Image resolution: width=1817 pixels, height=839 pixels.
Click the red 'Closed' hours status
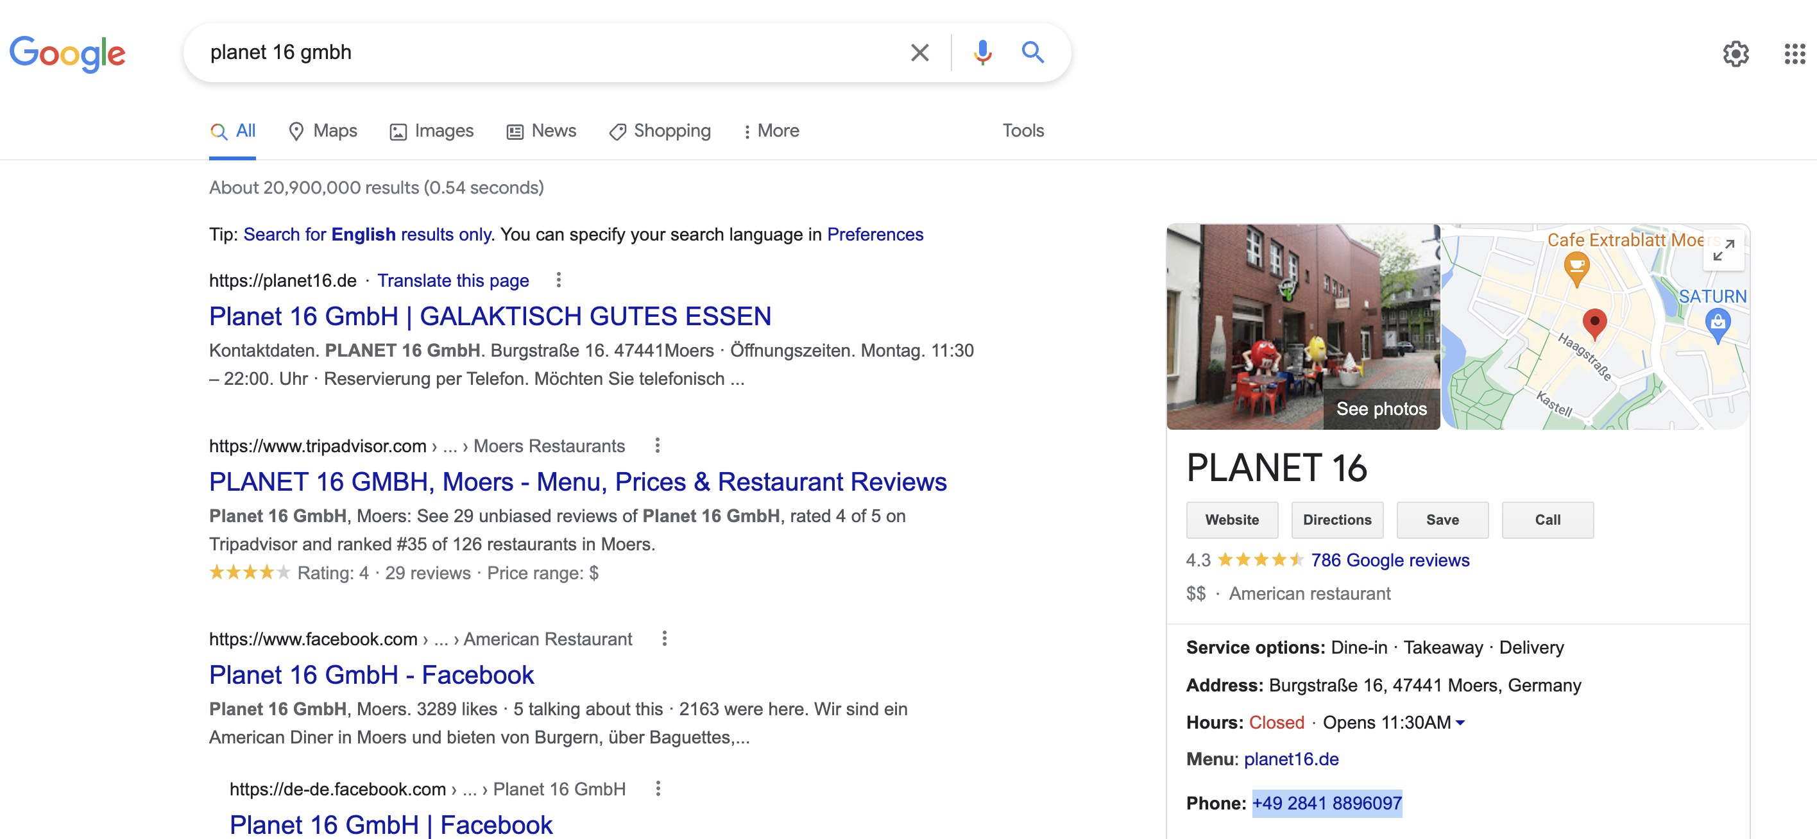pos(1277,723)
